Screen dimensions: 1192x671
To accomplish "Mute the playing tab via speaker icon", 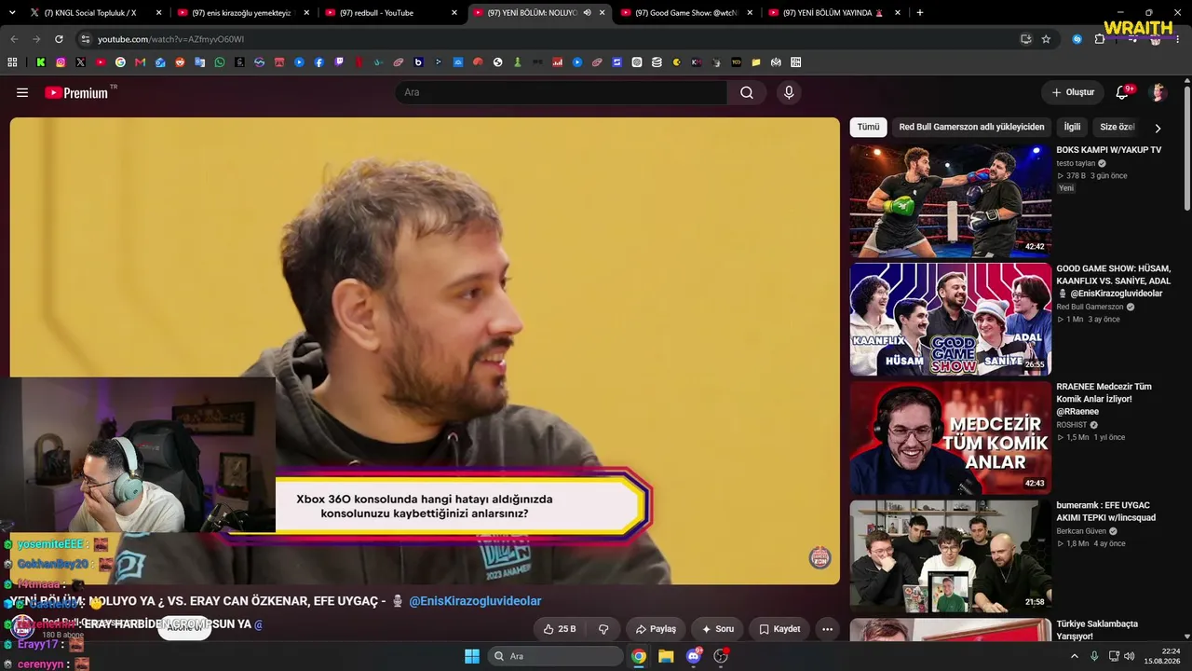I will coord(588,13).
